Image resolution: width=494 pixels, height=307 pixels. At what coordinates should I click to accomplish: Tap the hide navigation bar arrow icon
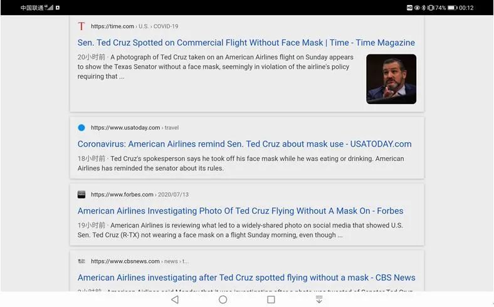point(319,299)
